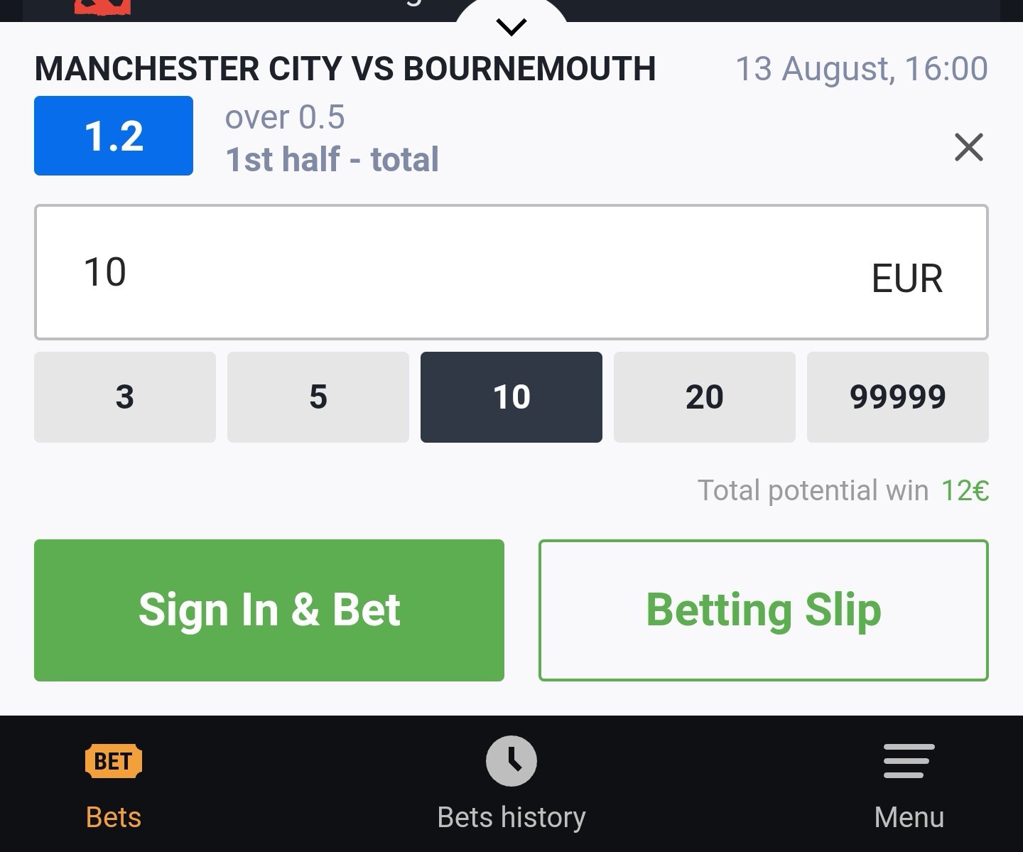
Task: Pick the quick stake 20 chip
Action: [705, 397]
